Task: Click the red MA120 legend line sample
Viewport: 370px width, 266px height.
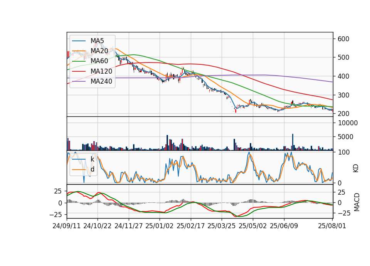Action: click(x=79, y=71)
